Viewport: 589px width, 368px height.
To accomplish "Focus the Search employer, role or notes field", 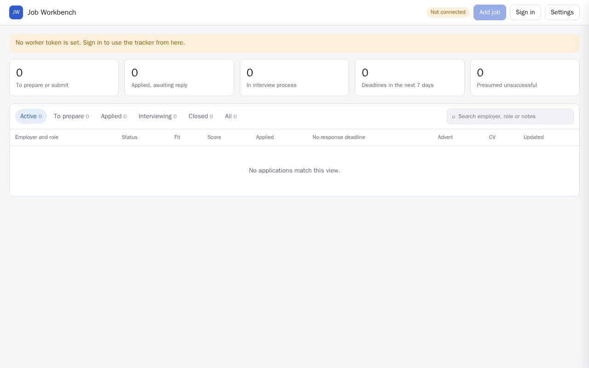I will pyautogui.click(x=510, y=116).
